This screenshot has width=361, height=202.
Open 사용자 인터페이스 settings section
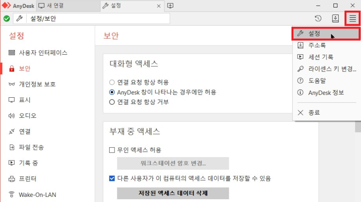[x=43, y=53]
